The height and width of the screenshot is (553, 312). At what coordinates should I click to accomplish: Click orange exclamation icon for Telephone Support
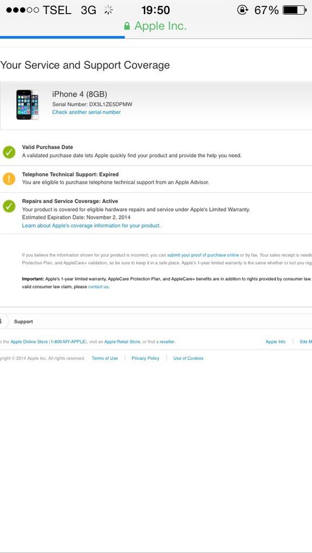point(9,179)
